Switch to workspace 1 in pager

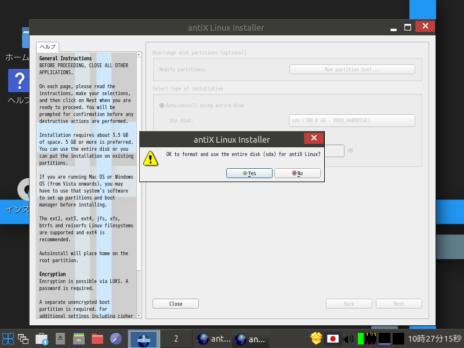click(144, 339)
